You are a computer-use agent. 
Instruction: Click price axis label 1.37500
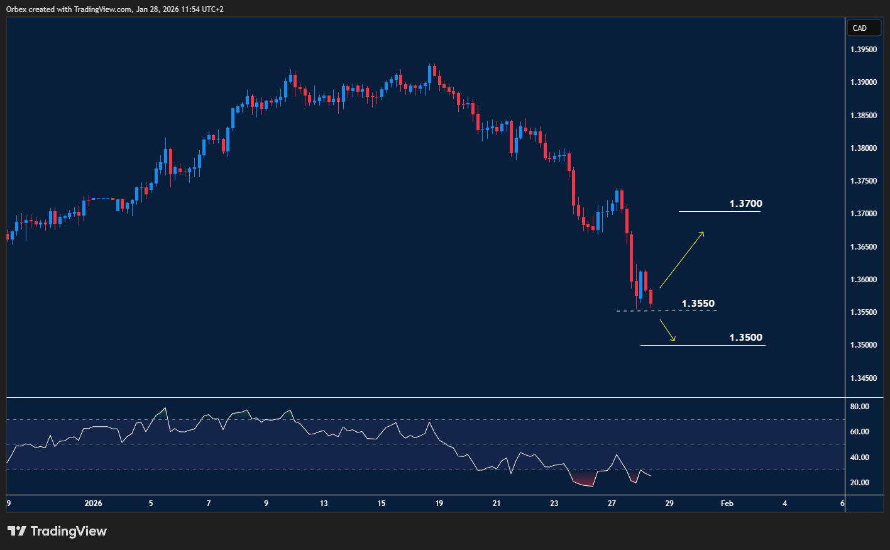click(864, 181)
